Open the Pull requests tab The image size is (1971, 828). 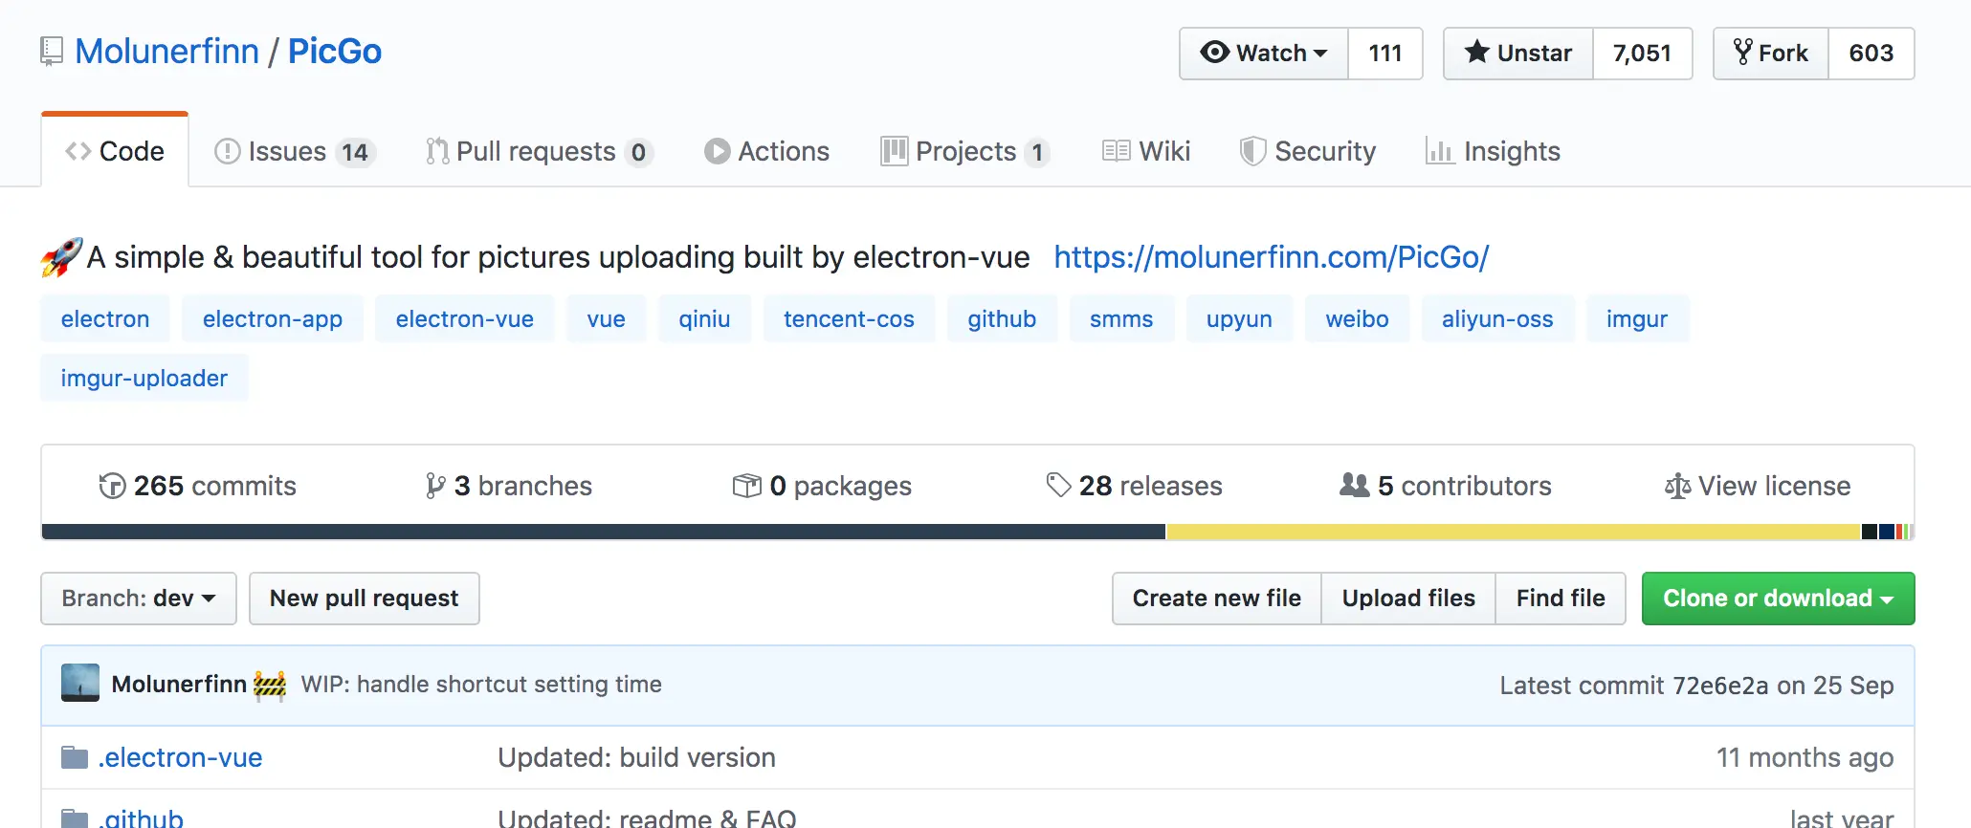pyautogui.click(x=536, y=152)
